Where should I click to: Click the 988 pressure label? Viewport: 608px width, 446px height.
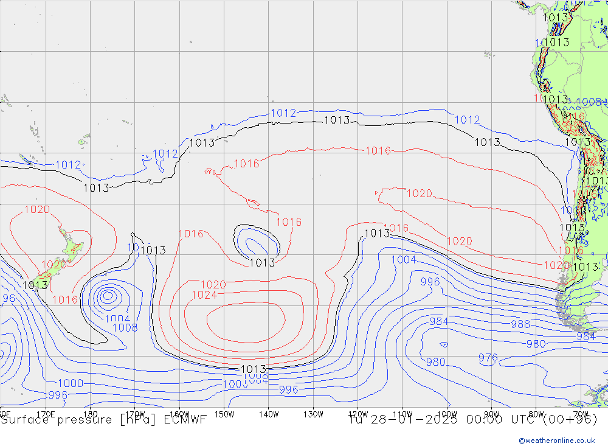520,324
